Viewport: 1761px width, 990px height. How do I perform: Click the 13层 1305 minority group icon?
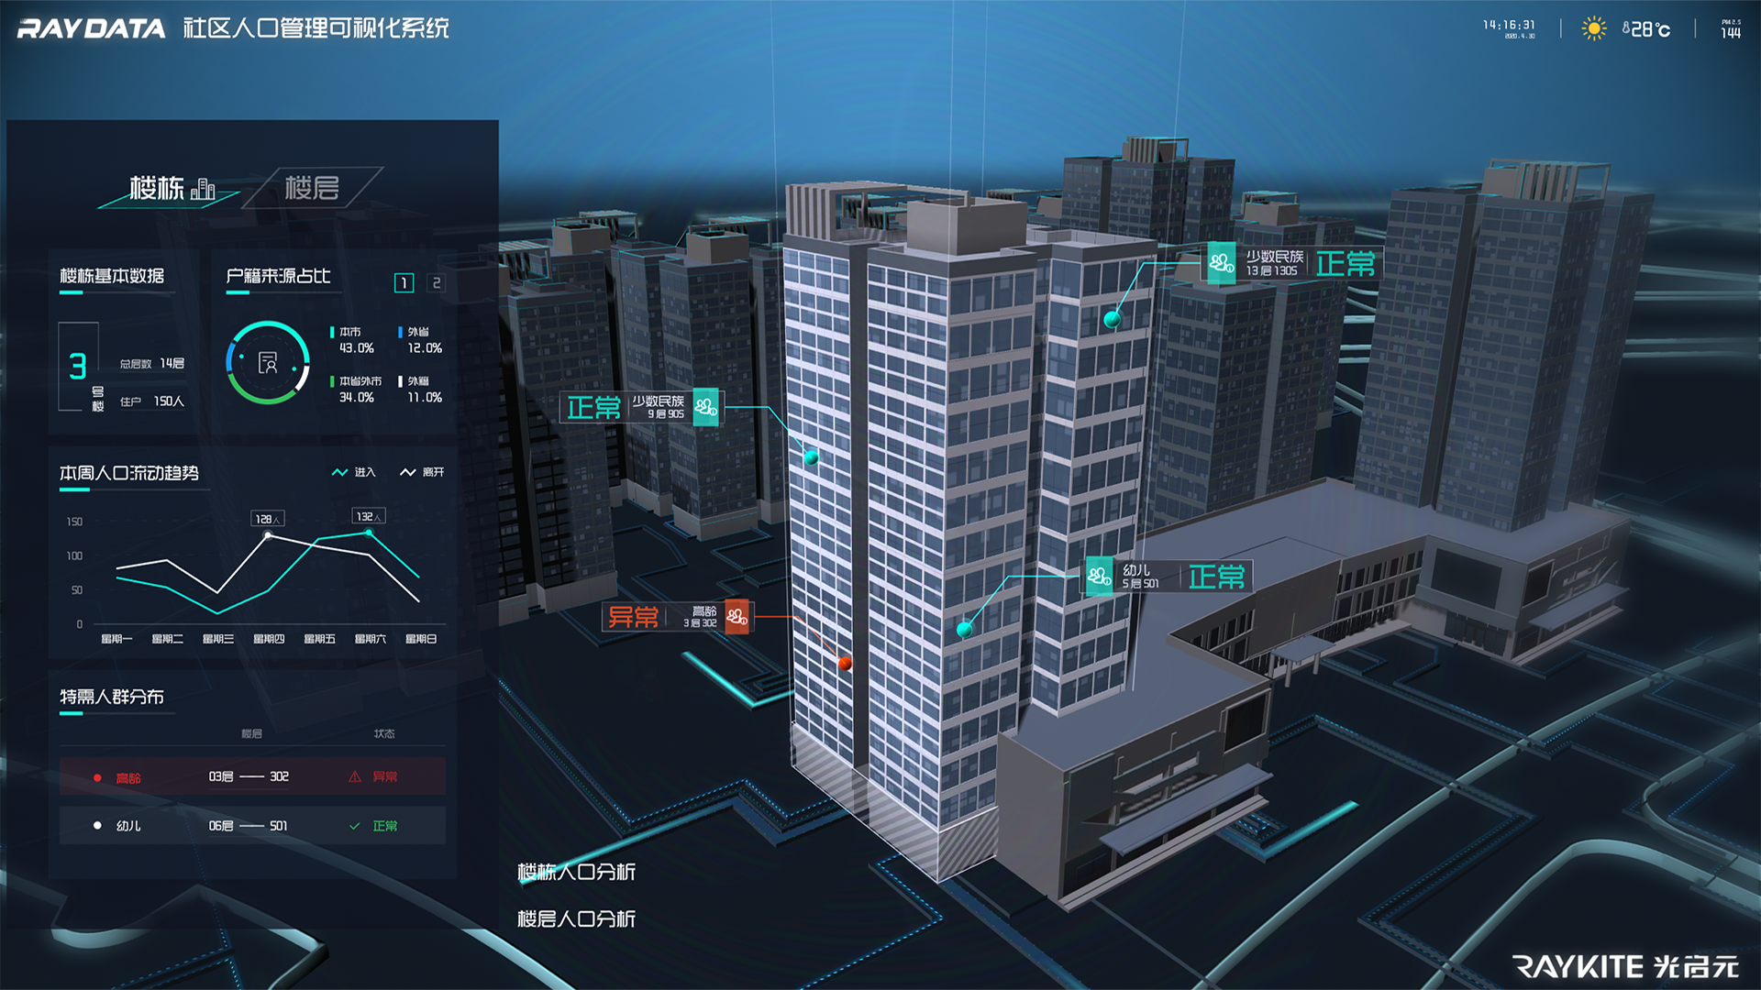(1221, 263)
